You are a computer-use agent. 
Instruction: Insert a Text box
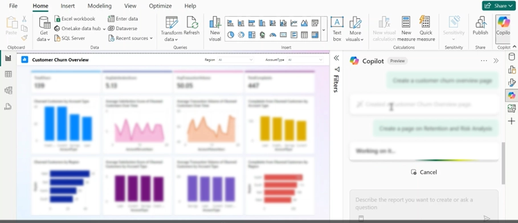pyautogui.click(x=337, y=28)
